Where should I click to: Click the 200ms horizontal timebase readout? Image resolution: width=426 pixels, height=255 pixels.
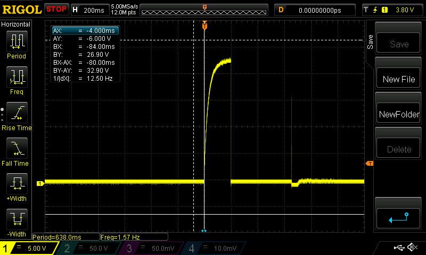click(94, 10)
